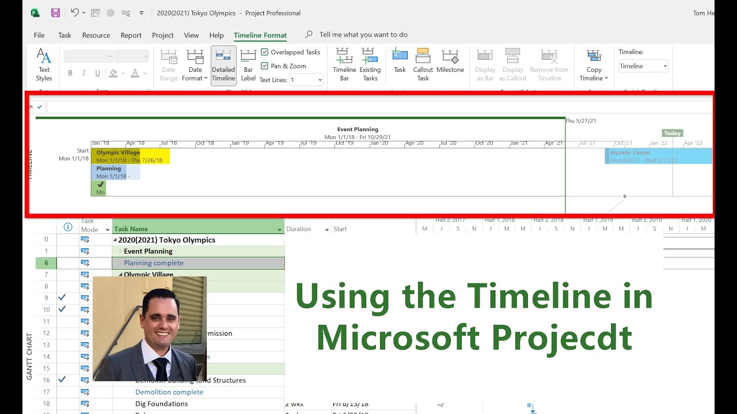Insert a new Timeline Bar

[x=344, y=64]
